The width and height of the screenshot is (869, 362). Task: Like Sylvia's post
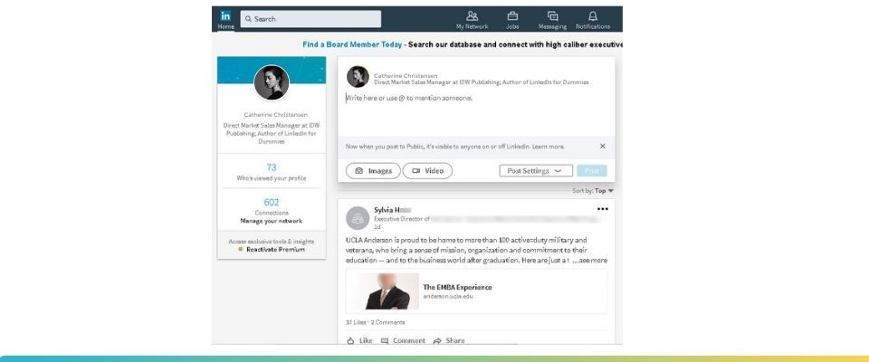click(x=359, y=340)
